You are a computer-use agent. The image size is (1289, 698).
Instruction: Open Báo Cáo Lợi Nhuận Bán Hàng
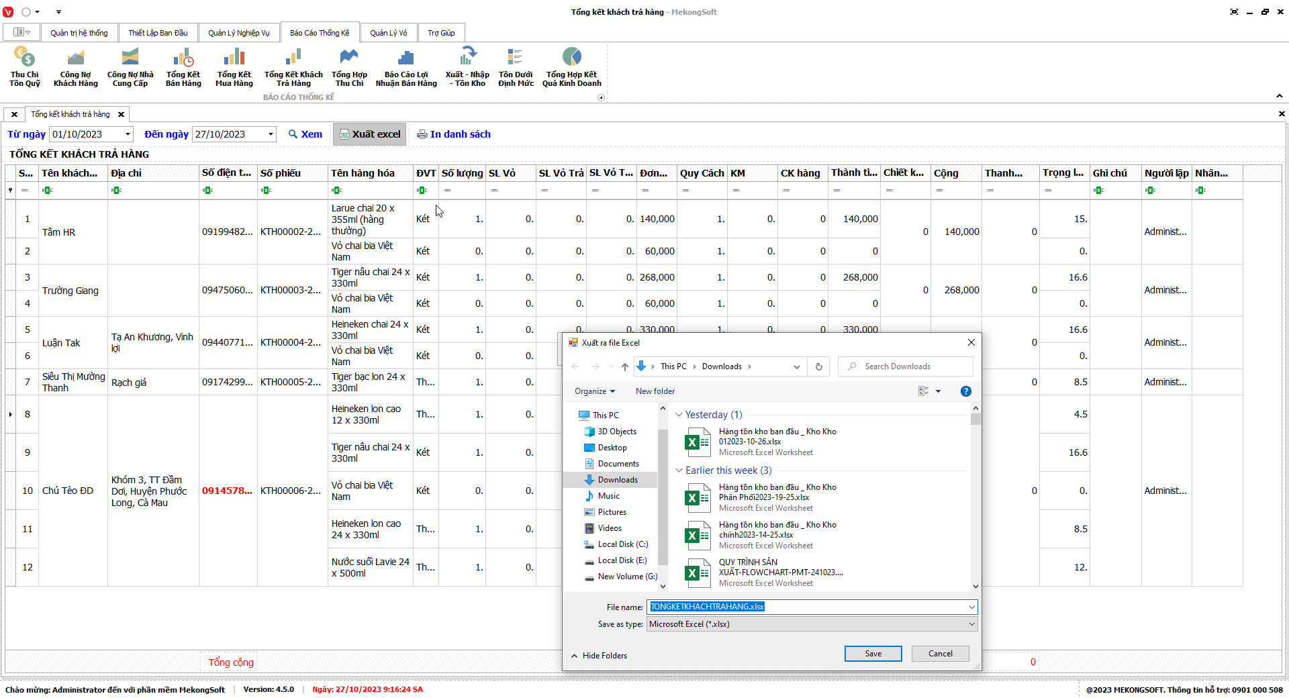[406, 66]
